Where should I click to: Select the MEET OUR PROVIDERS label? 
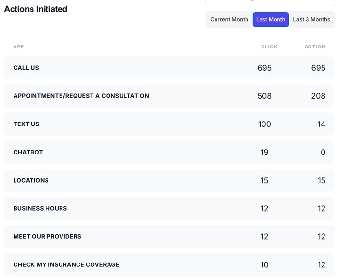pyautogui.click(x=47, y=236)
